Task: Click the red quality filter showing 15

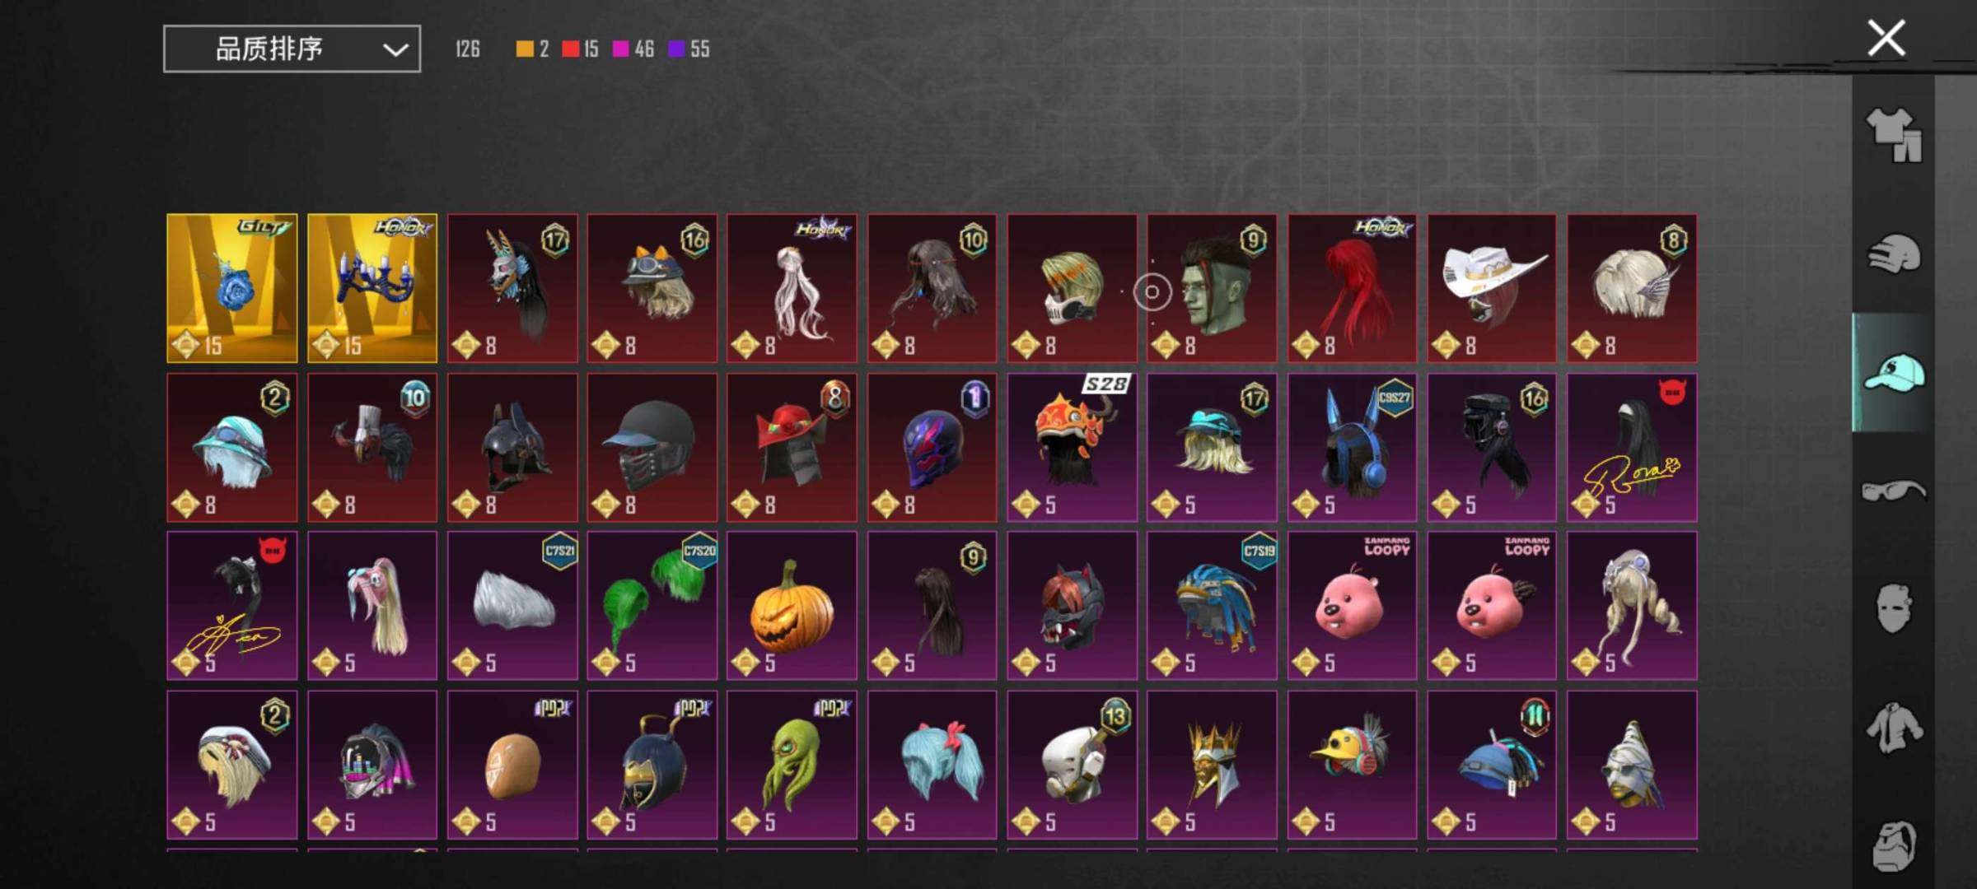Action: pyautogui.click(x=580, y=49)
